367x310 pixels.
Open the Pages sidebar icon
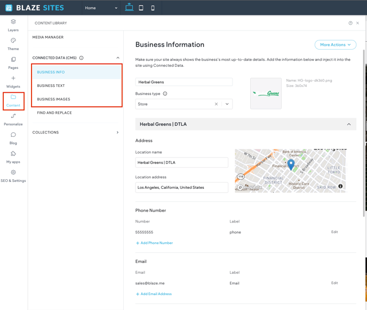13,60
